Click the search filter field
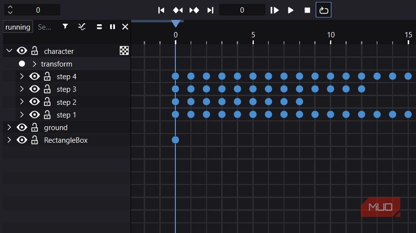The image size is (416, 233). point(45,27)
